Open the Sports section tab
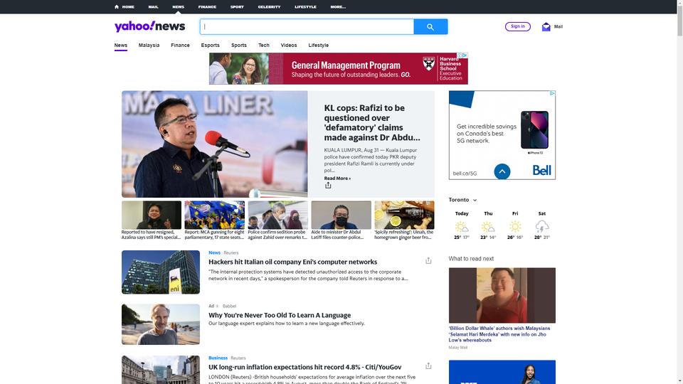 click(x=239, y=46)
